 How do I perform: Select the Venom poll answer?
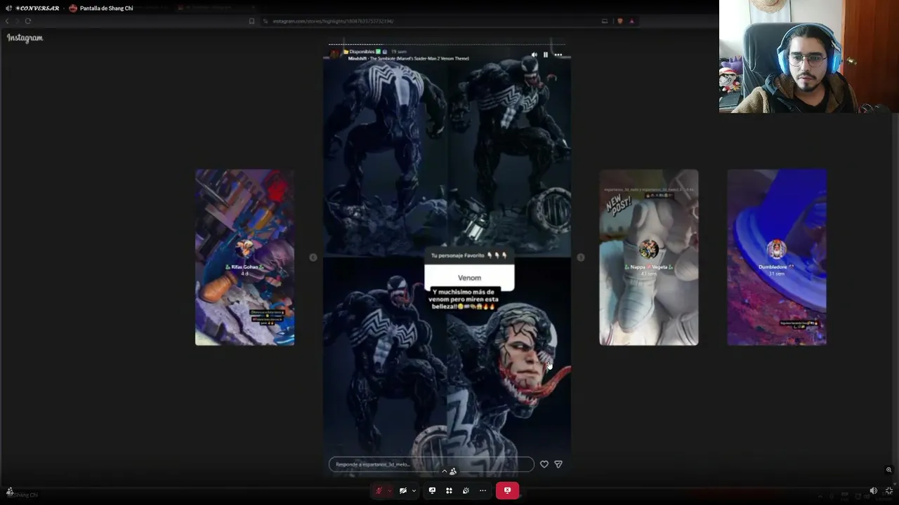click(469, 278)
